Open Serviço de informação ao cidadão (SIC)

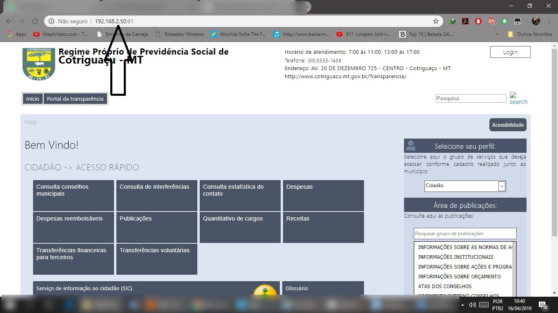[x=156, y=288]
